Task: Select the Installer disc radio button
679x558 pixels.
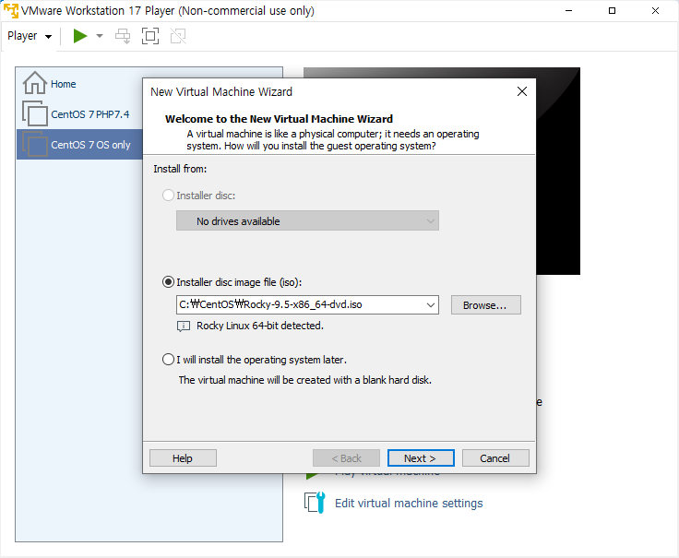Action: (x=168, y=196)
